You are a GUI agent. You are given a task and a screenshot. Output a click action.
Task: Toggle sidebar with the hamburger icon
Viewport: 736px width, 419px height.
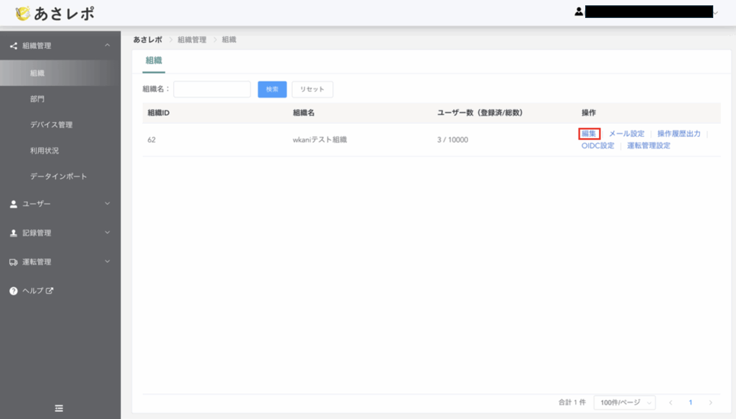click(59, 408)
